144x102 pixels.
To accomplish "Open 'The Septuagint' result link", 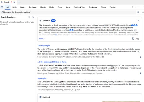I will tap(44, 45).
